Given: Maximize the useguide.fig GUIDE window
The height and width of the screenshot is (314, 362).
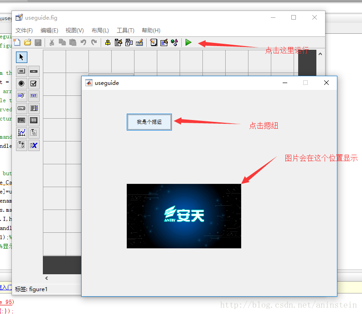Looking at the screenshot, I should (x=294, y=17).
